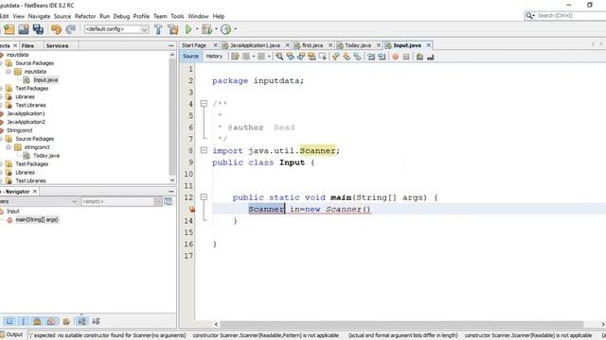Collapse the main method fold on line 12
Screen dimensions: 606x340
(x=204, y=197)
